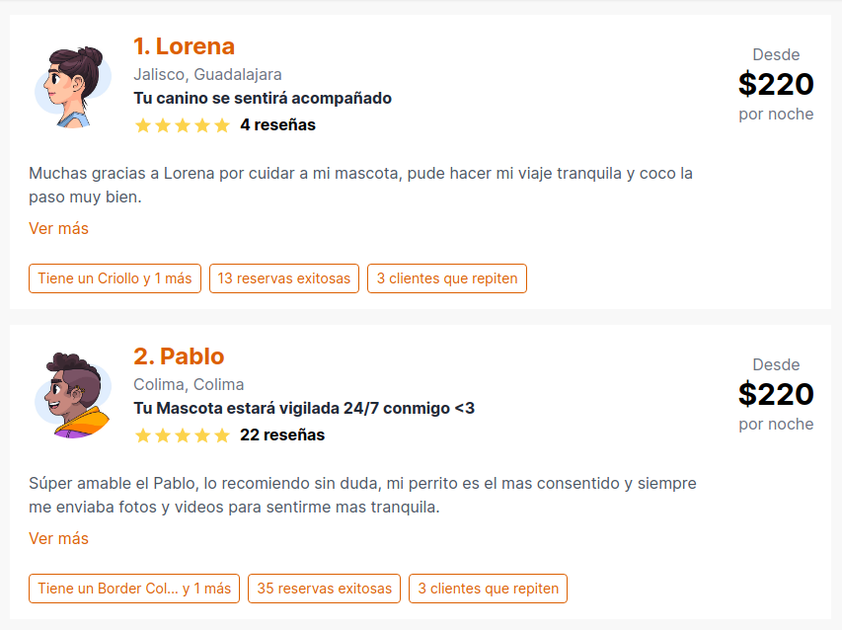Click Lorena's '3 clientes que repiten' tag
The height and width of the screenshot is (630, 842).
[x=447, y=278]
